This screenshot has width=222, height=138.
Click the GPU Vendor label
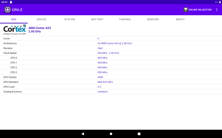[10, 77]
